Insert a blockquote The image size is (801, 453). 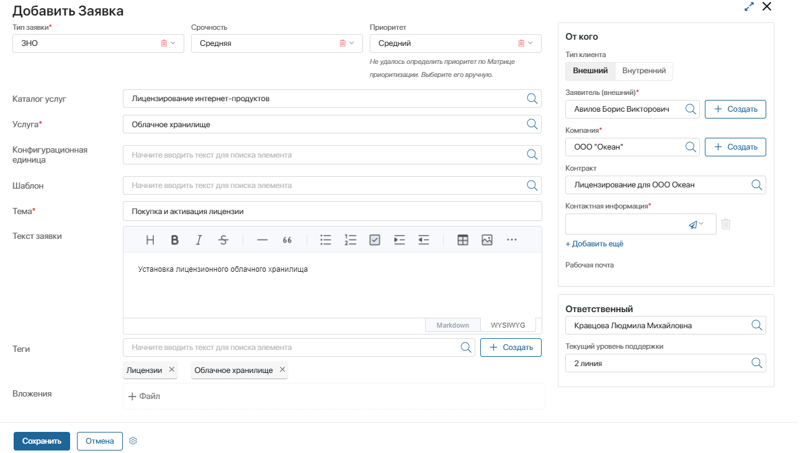coord(287,240)
